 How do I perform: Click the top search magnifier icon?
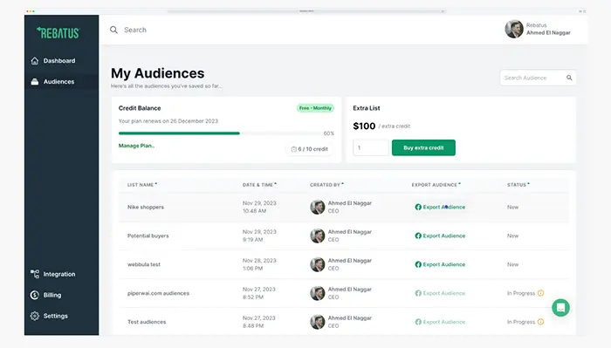[x=113, y=30]
